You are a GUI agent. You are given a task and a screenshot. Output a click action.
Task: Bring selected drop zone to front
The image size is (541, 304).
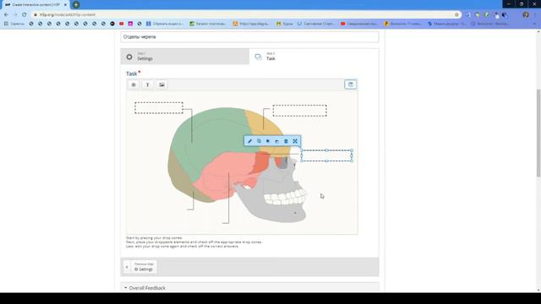coord(268,141)
